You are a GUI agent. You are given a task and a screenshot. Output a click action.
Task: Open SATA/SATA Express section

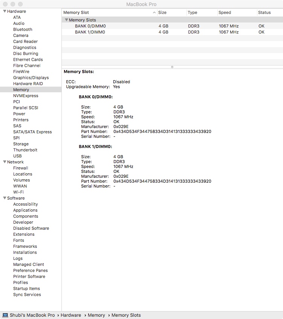tap(32, 132)
